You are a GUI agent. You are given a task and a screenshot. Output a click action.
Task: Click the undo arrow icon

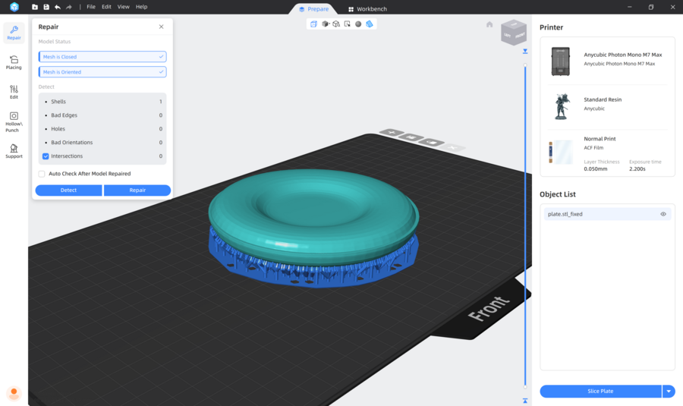[58, 7]
